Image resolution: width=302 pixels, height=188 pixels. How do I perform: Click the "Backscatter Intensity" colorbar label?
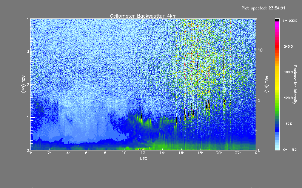coord(295,85)
